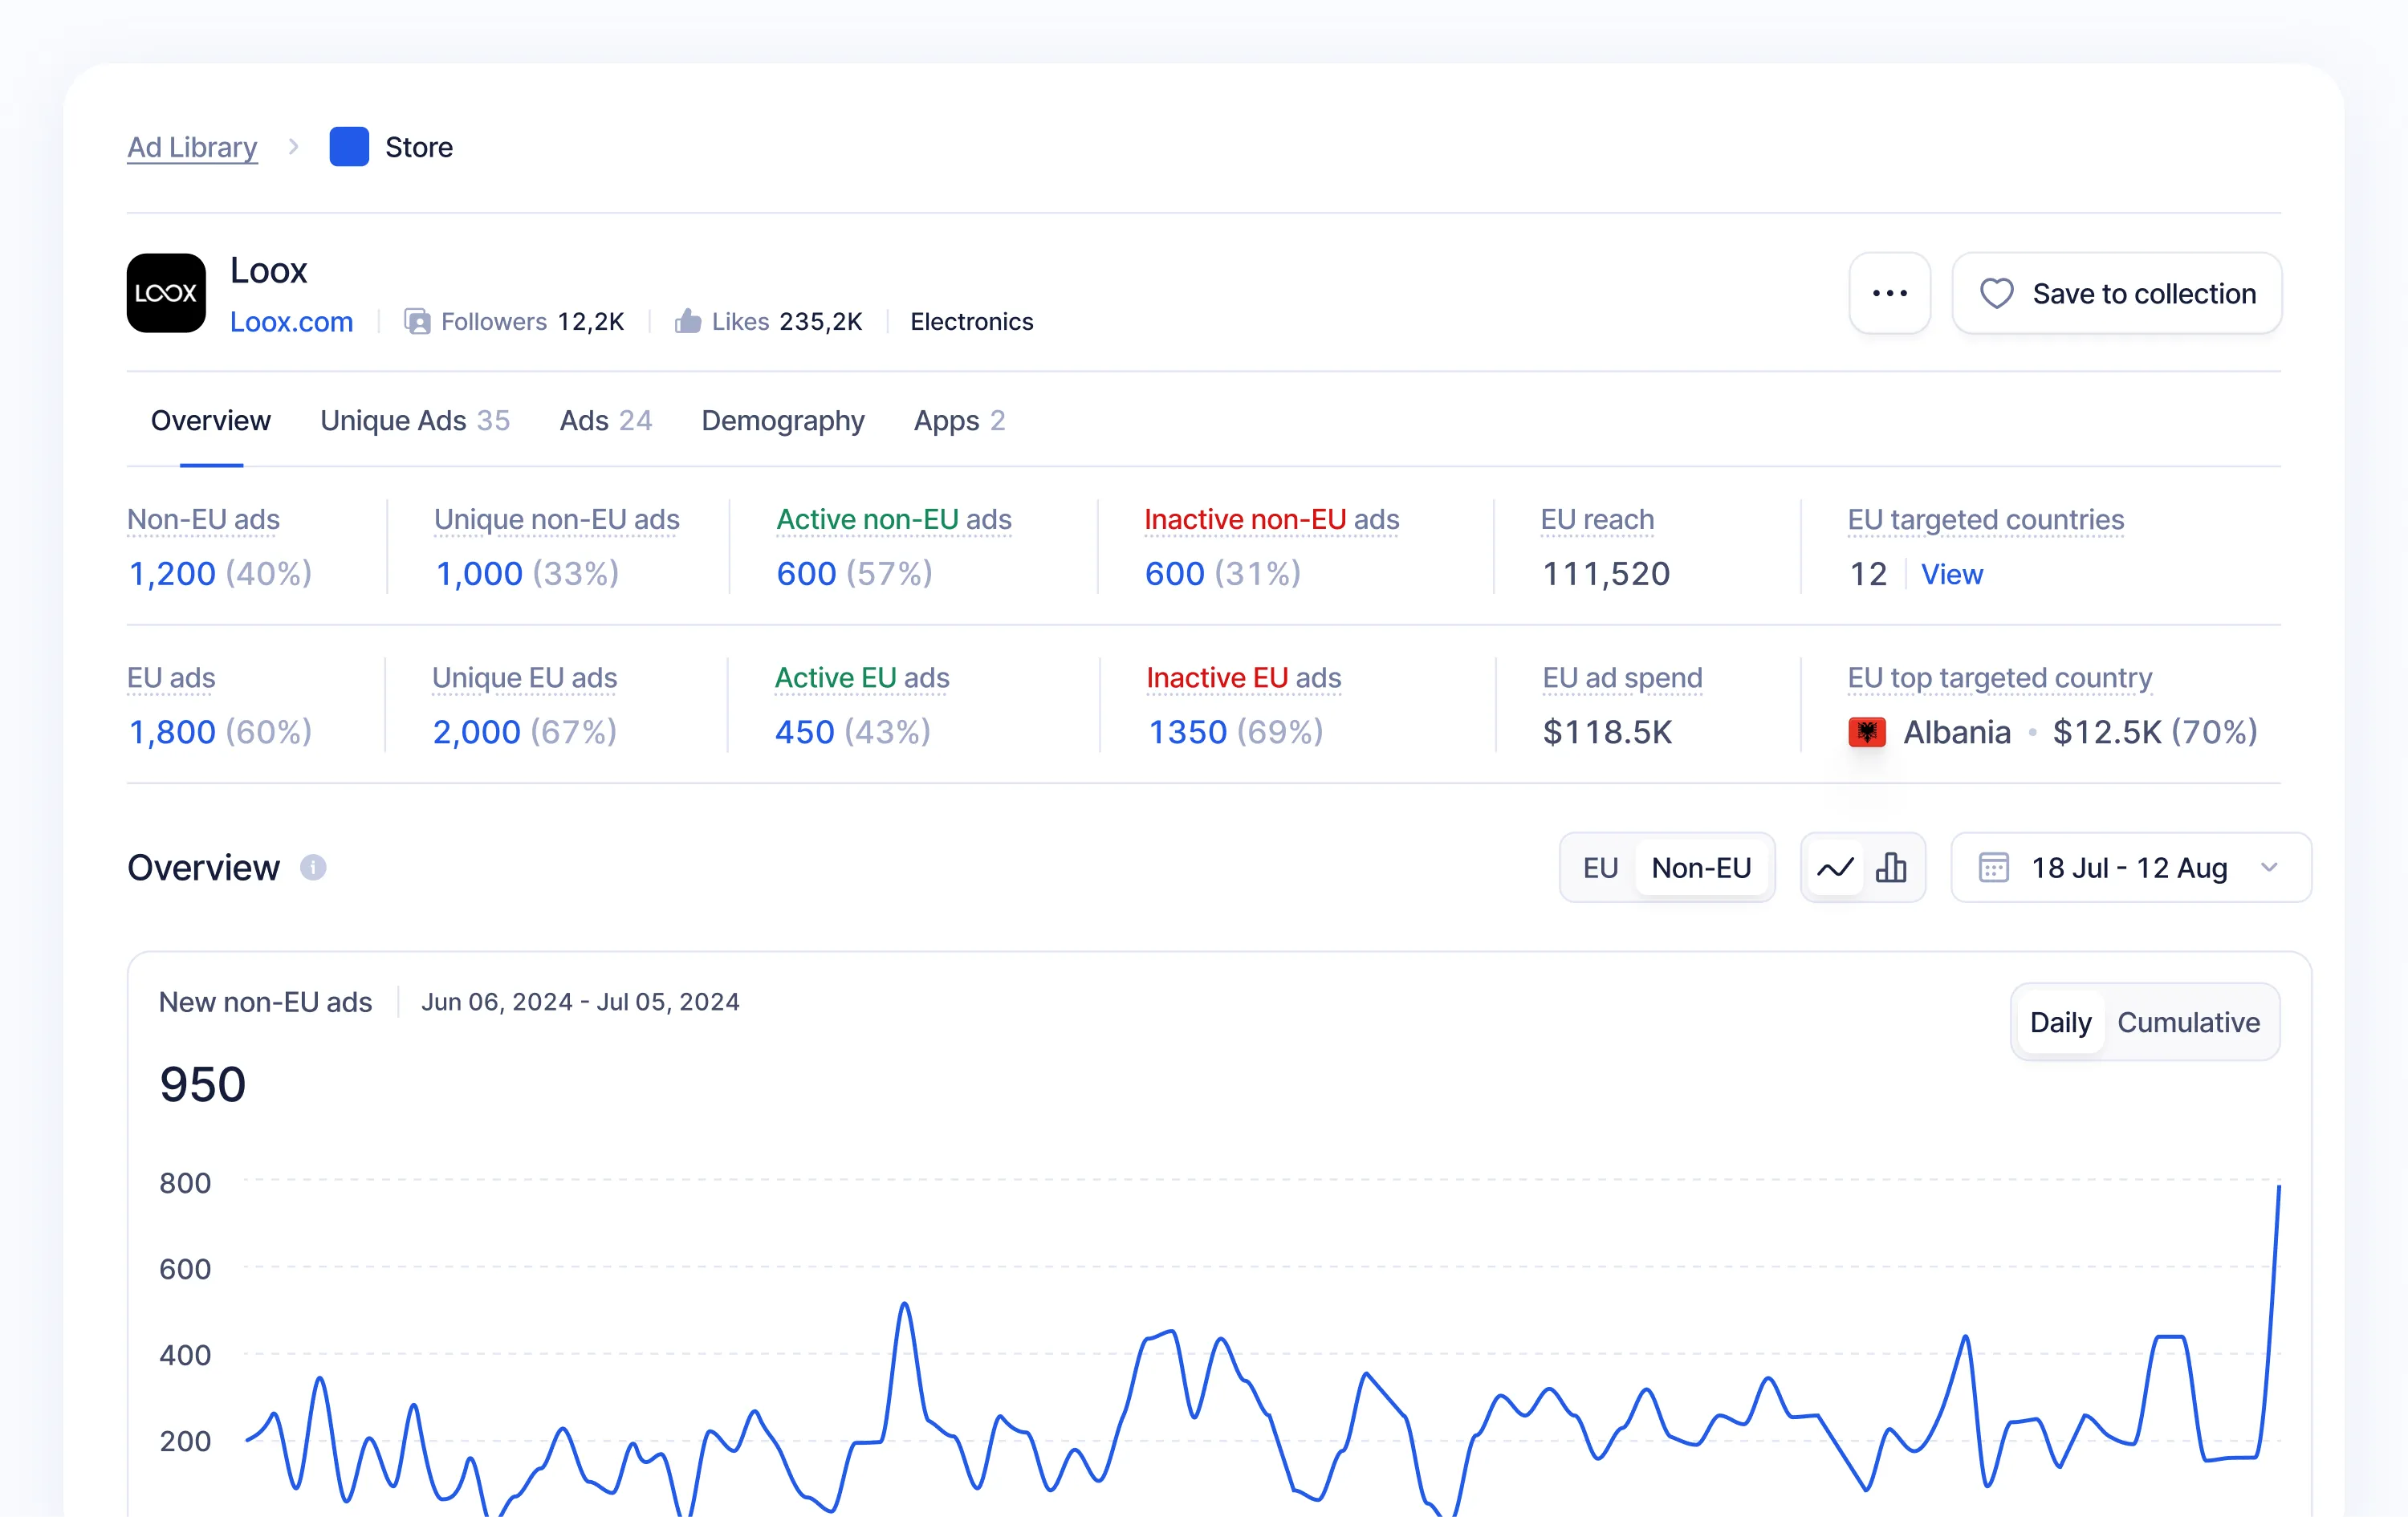This screenshot has height=1517, width=2408.
Task: Click the Store breadcrumb text
Action: [419, 147]
